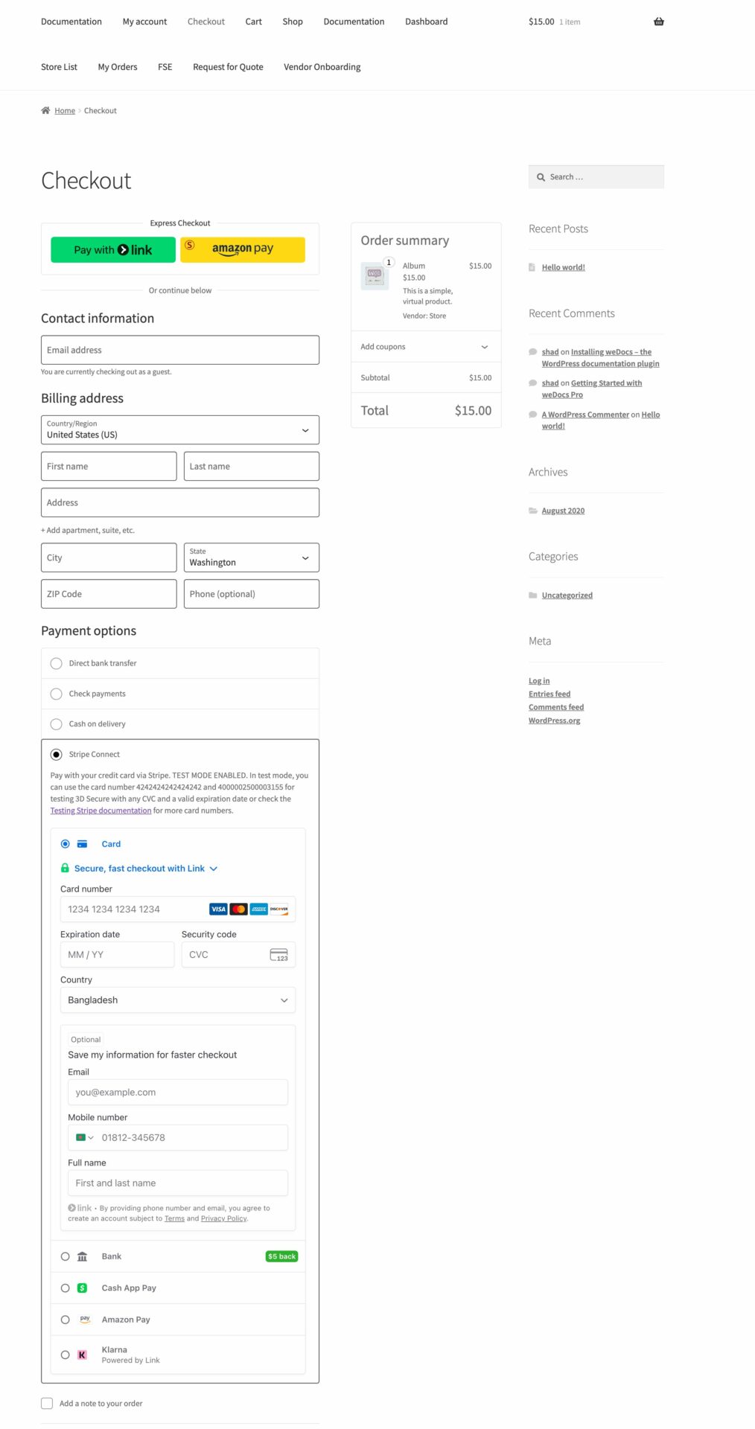This screenshot has height=1429, width=755.
Task: Click the MM / YY expiration field
Action: pyautogui.click(x=117, y=955)
